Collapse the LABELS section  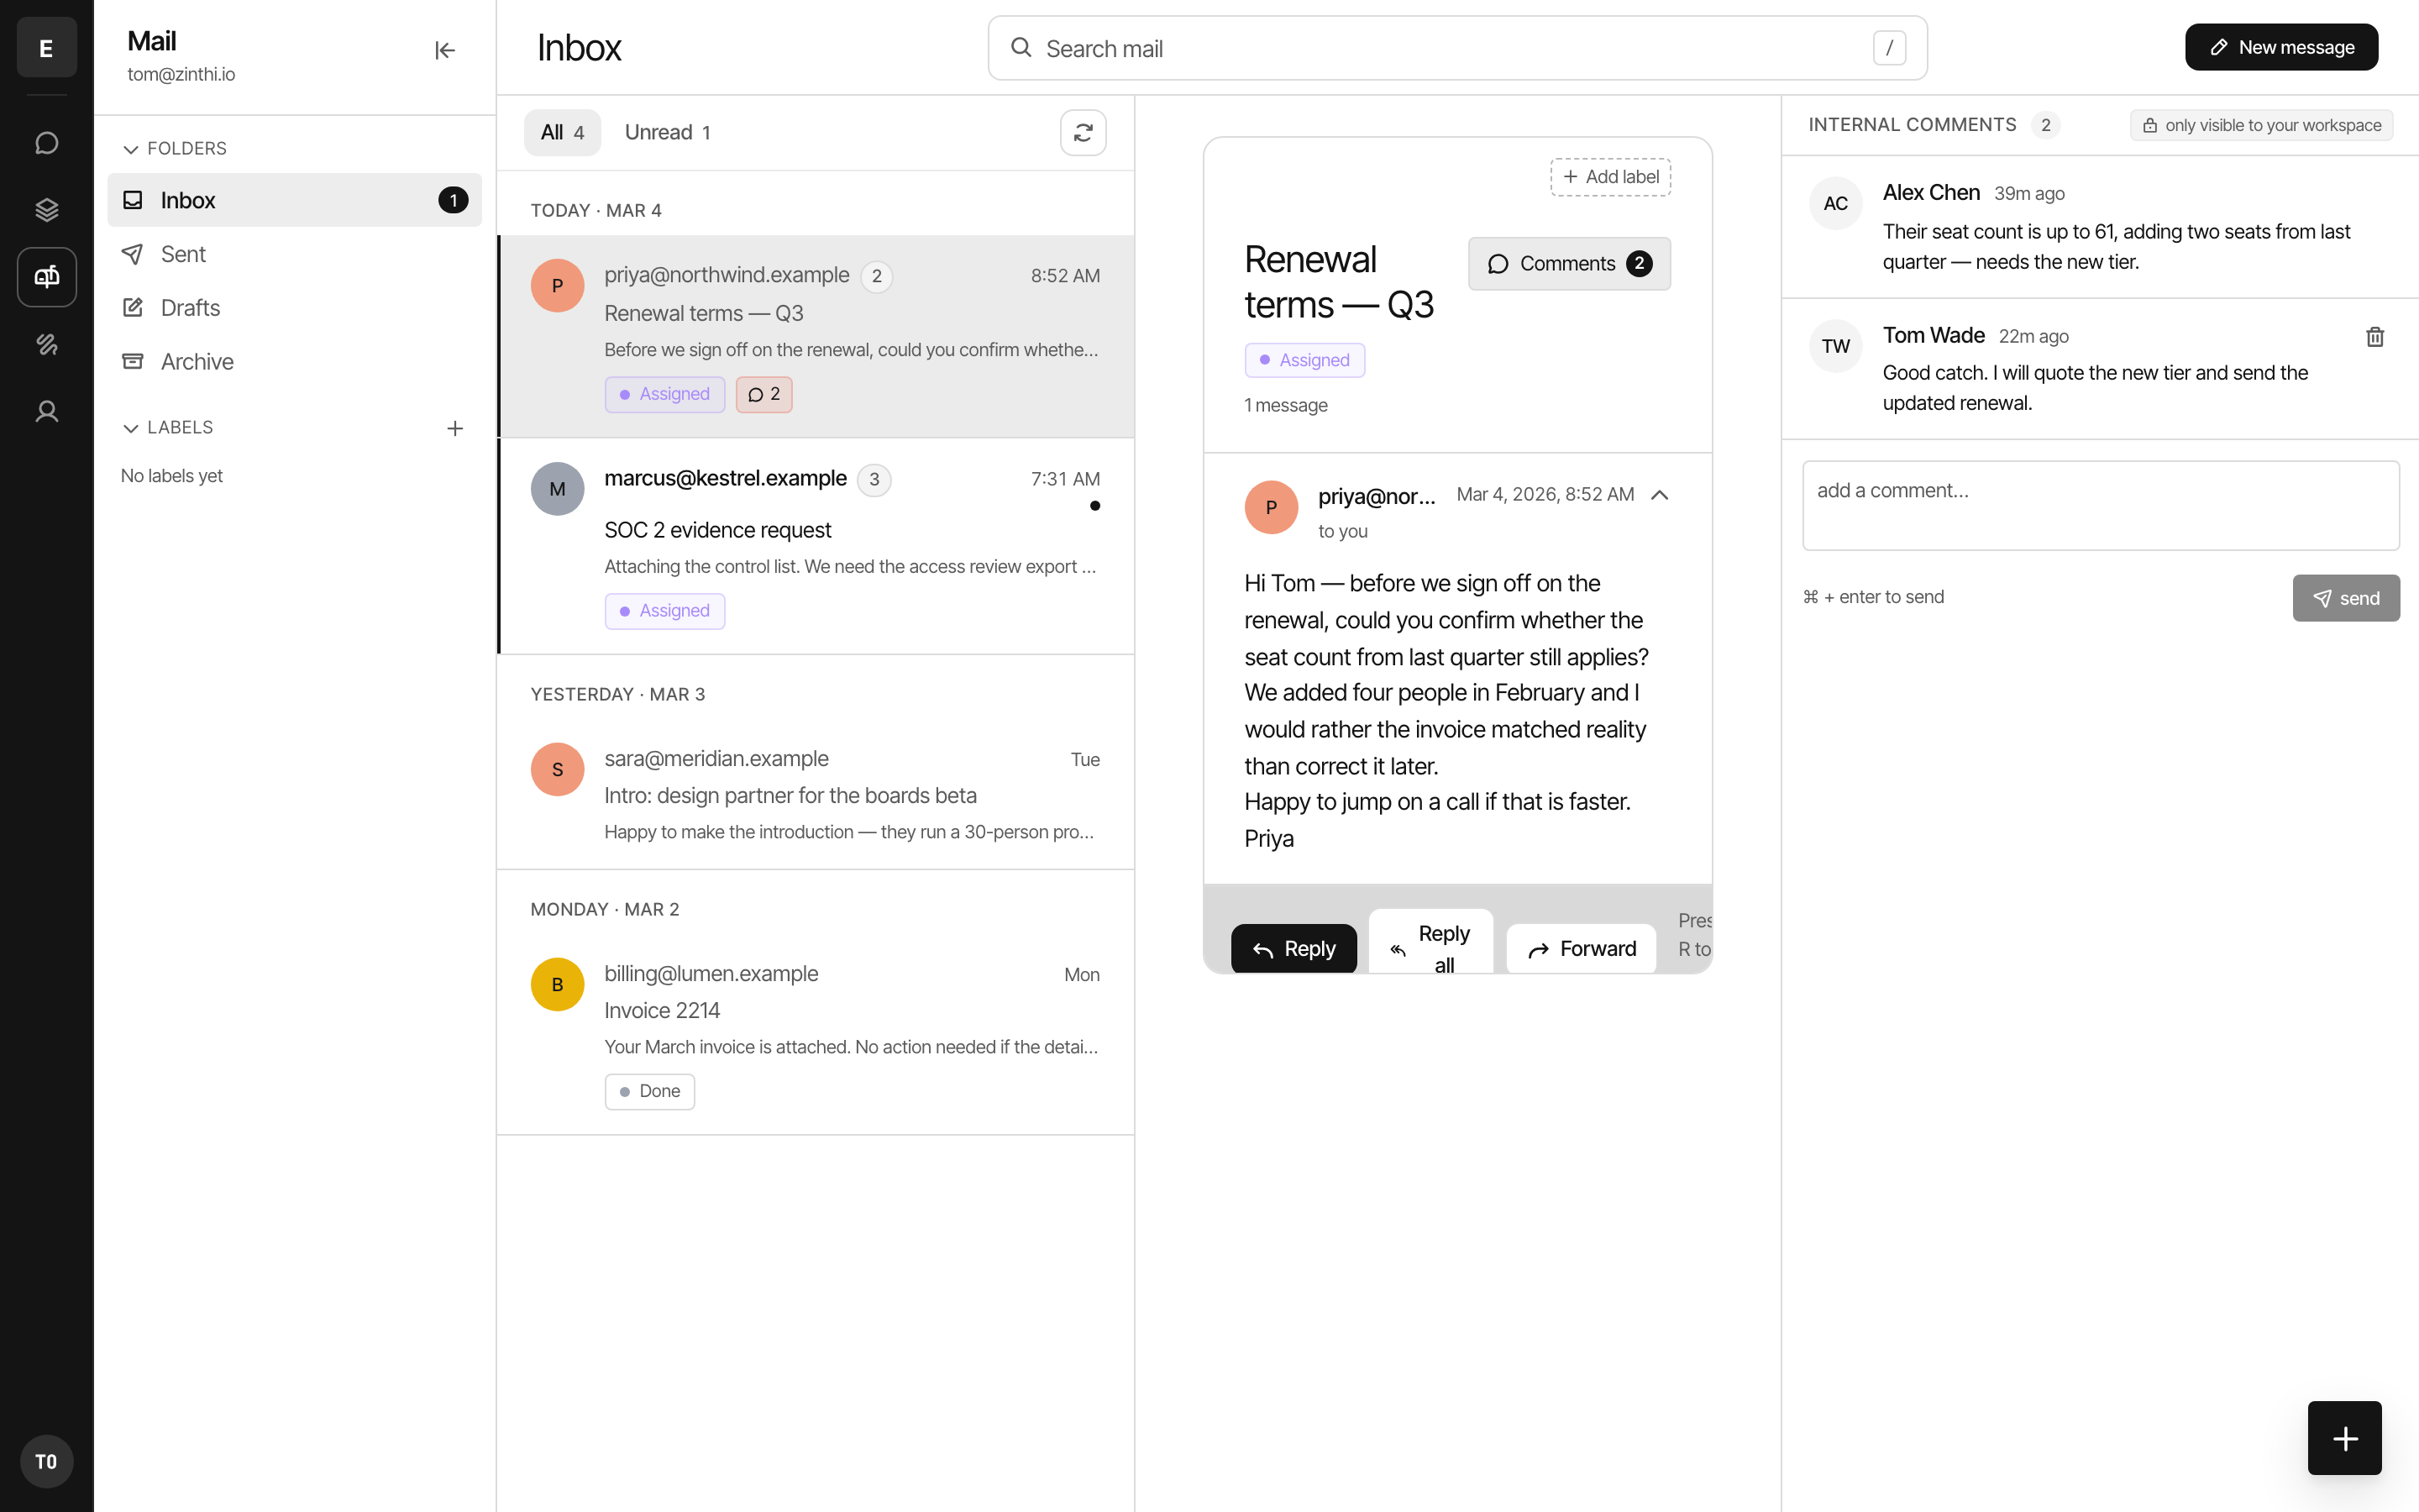[168, 428]
